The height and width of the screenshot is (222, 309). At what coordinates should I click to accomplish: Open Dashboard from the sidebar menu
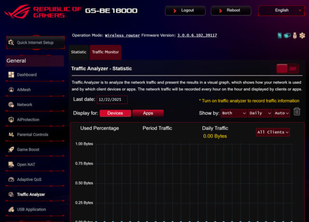(35, 75)
